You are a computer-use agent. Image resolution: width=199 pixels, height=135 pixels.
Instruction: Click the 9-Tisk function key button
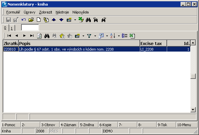coord(166,125)
